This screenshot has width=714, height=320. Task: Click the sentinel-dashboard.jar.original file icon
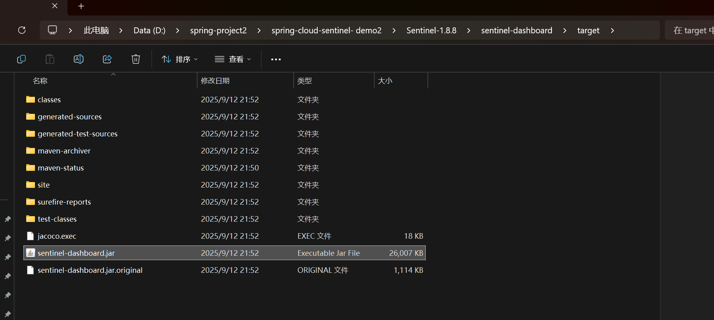[x=31, y=270]
